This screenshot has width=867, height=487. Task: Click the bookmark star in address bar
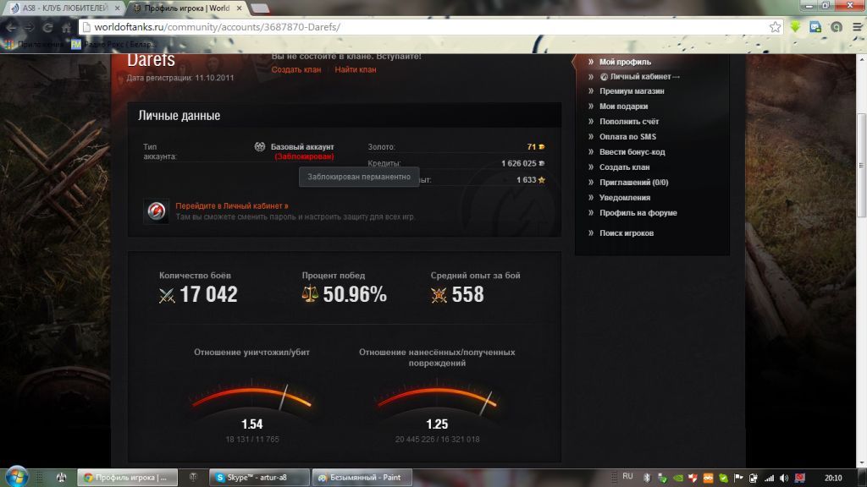coord(775,27)
